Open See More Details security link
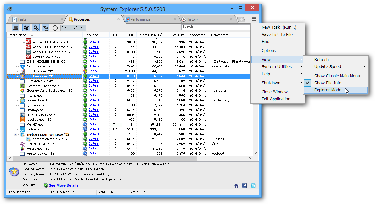This screenshot has height=204, width=375. (x=63, y=185)
